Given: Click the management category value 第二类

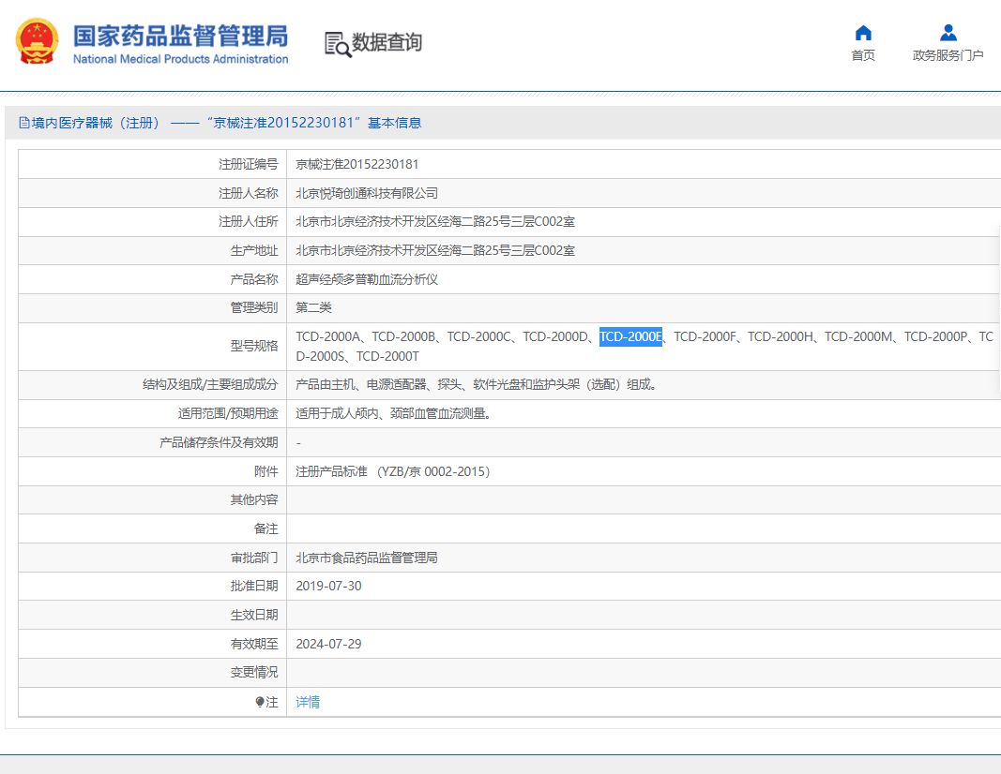Looking at the screenshot, I should pyautogui.click(x=313, y=308).
